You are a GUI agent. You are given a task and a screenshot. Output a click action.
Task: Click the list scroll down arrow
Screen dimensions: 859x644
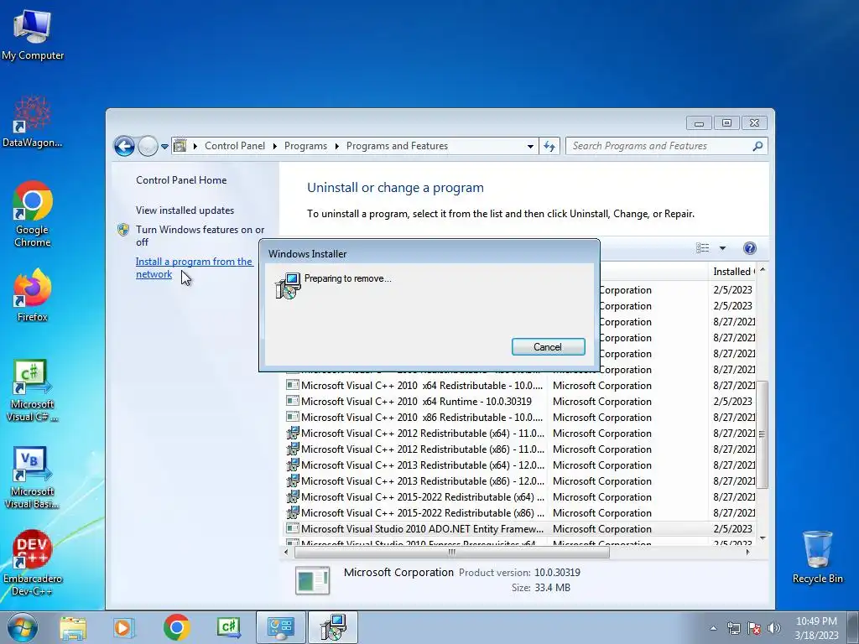[x=762, y=538]
